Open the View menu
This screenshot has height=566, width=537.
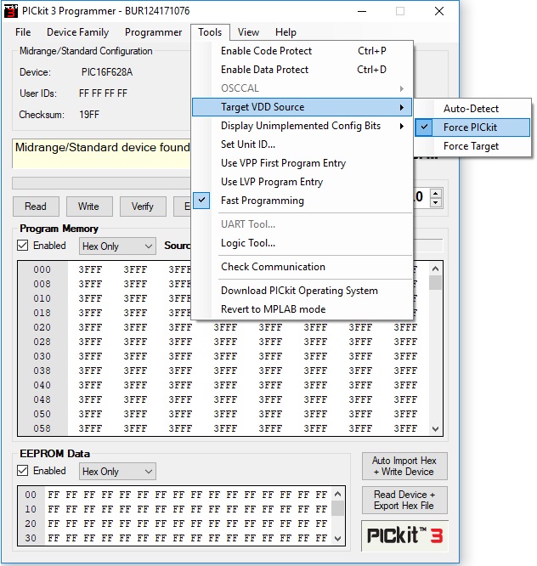point(248,32)
